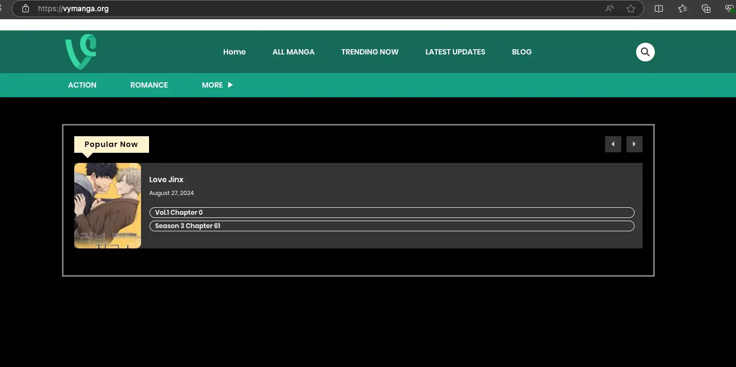Viewport: 736px width, 367px height.
Task: Click the previous arrow in Popular Now
Action: click(613, 144)
